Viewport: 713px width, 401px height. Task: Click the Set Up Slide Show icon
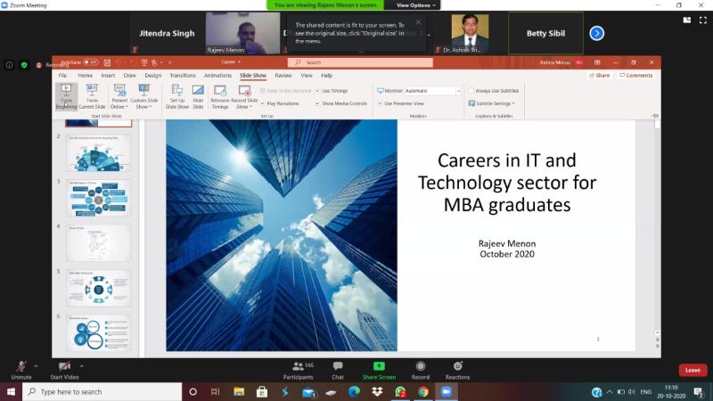(x=176, y=94)
